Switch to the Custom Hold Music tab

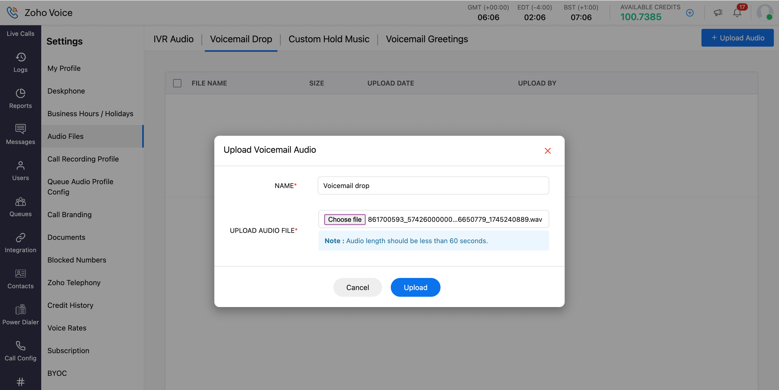(329, 39)
